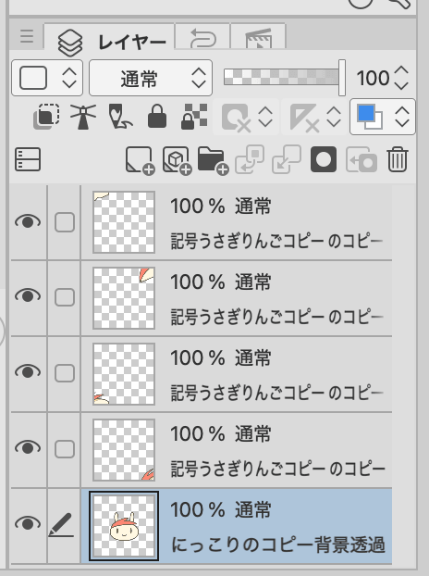Screen dimensions: 429x576
Task: Select the third 記号うさぎりんごコピー のコピー layer name
Action: (x=276, y=393)
